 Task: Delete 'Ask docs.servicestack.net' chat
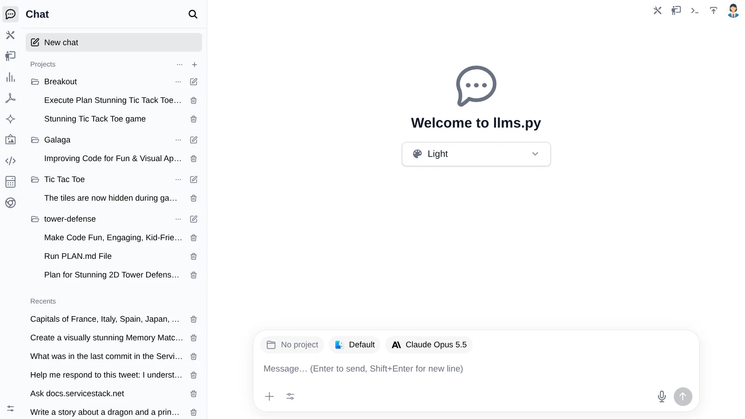194,394
